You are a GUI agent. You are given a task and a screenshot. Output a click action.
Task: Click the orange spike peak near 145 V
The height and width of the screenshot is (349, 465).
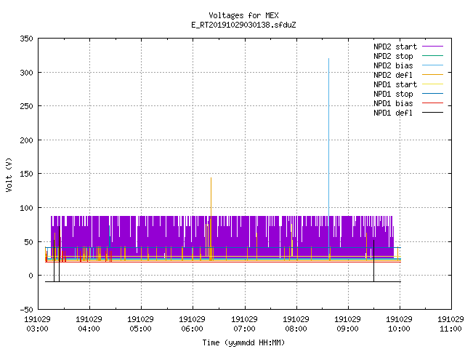coord(211,178)
